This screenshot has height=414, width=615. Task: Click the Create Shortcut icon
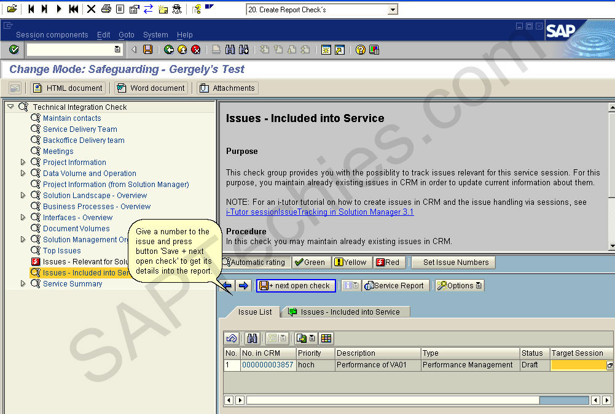[340, 50]
